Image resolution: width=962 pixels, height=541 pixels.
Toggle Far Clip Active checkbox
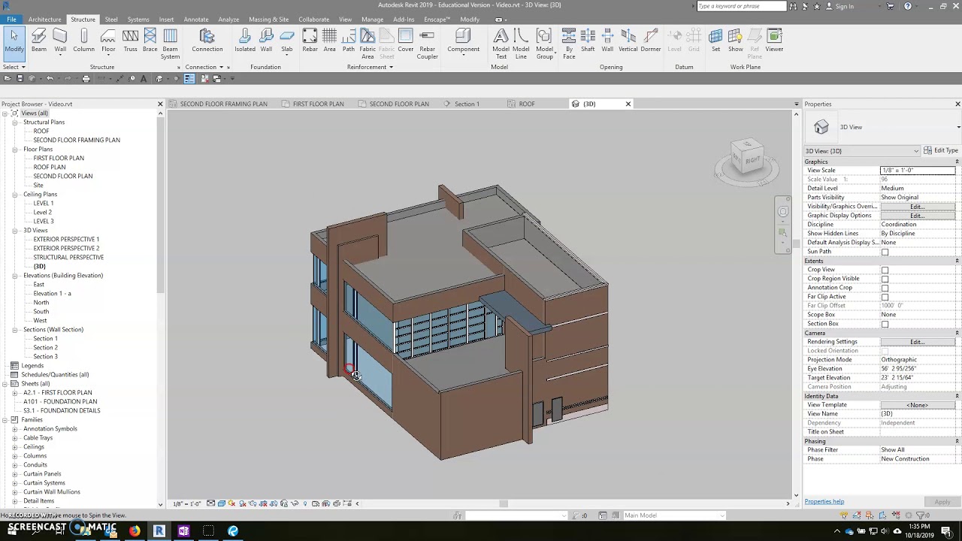pos(885,297)
